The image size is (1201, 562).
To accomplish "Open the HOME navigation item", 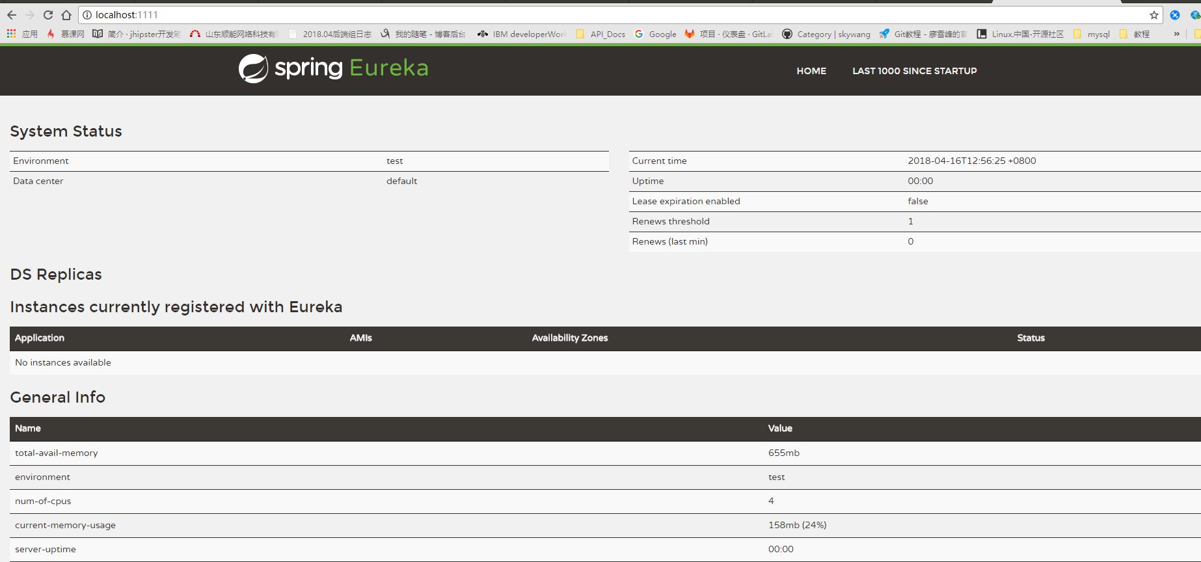I will [x=811, y=71].
